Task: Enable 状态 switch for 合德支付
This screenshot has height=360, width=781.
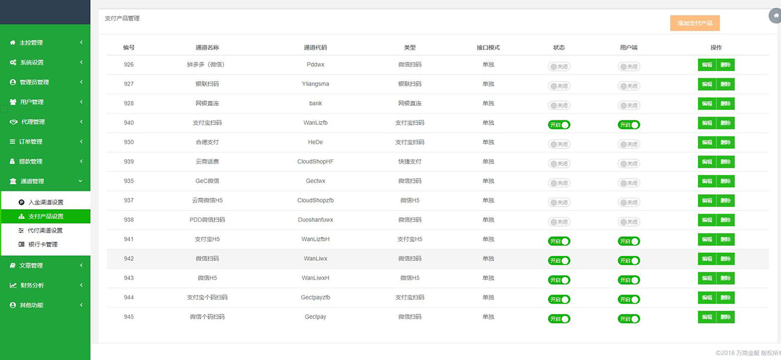Action: tap(559, 144)
